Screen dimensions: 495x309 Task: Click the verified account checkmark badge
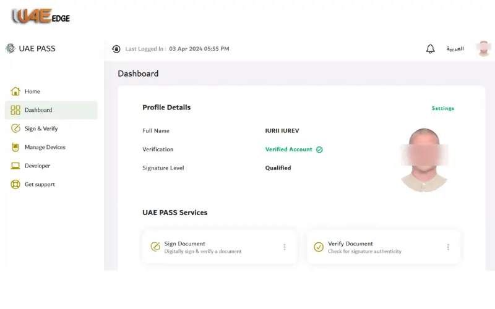pos(319,150)
